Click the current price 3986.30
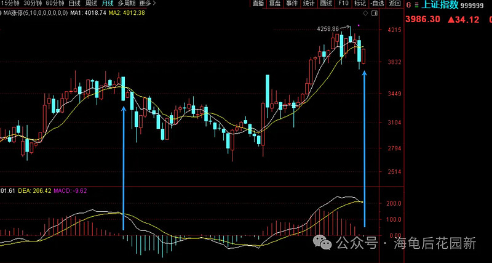The width and height of the screenshot is (492, 263). 423,20
